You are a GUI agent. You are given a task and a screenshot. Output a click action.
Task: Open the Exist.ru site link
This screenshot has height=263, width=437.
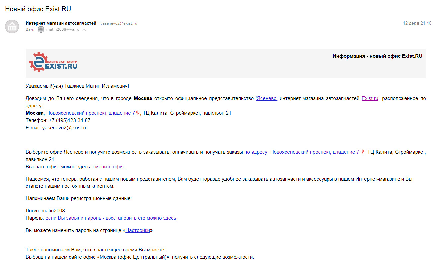370,98
